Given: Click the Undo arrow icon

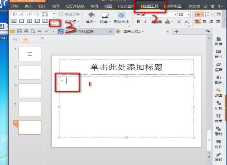Looking at the screenshot, I should coord(39,31).
